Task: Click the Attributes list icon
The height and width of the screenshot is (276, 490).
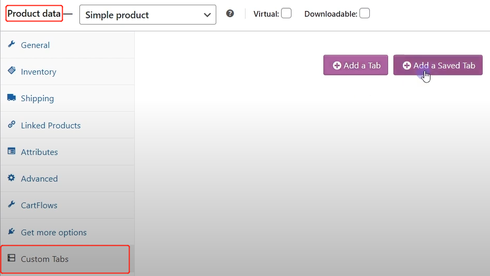Action: click(x=11, y=151)
